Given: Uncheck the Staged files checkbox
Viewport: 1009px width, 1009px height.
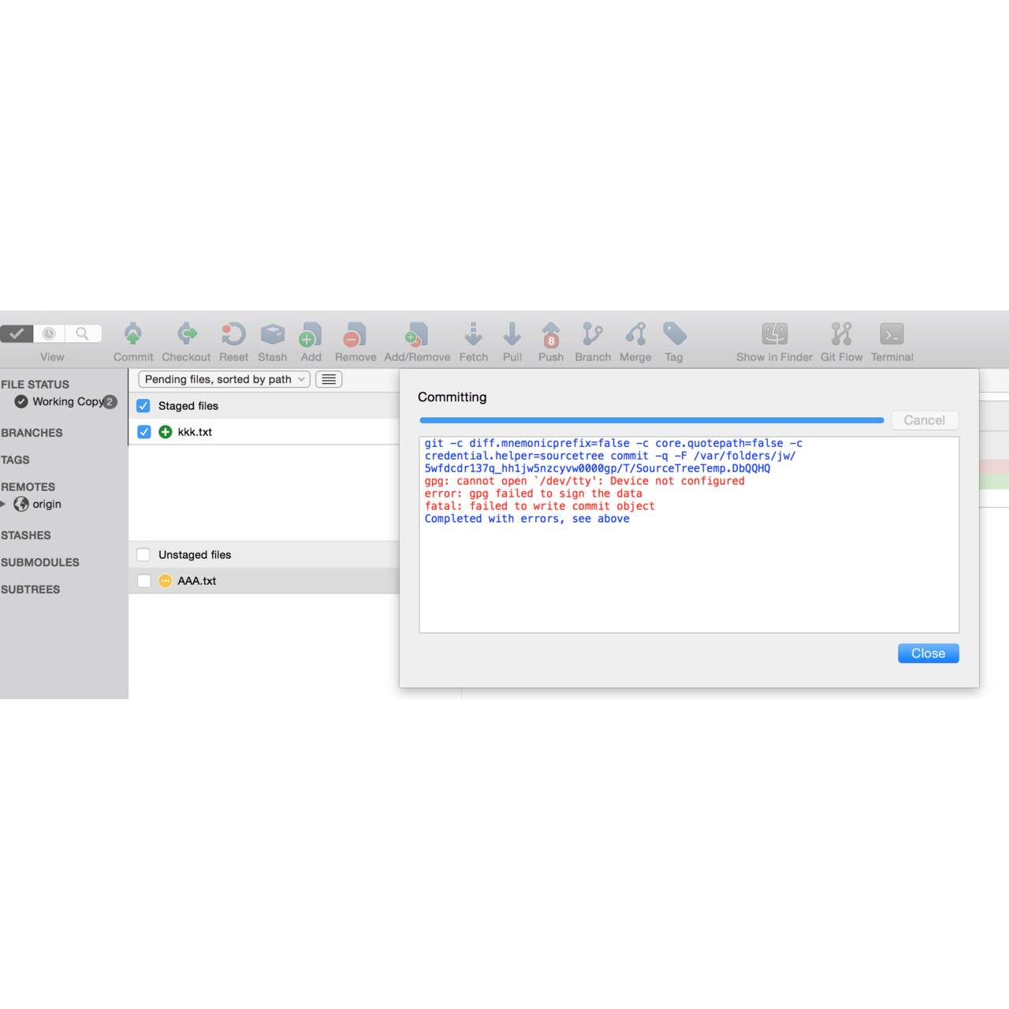Looking at the screenshot, I should (x=143, y=405).
